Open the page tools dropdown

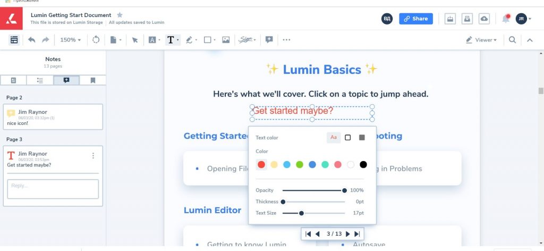[x=115, y=40]
